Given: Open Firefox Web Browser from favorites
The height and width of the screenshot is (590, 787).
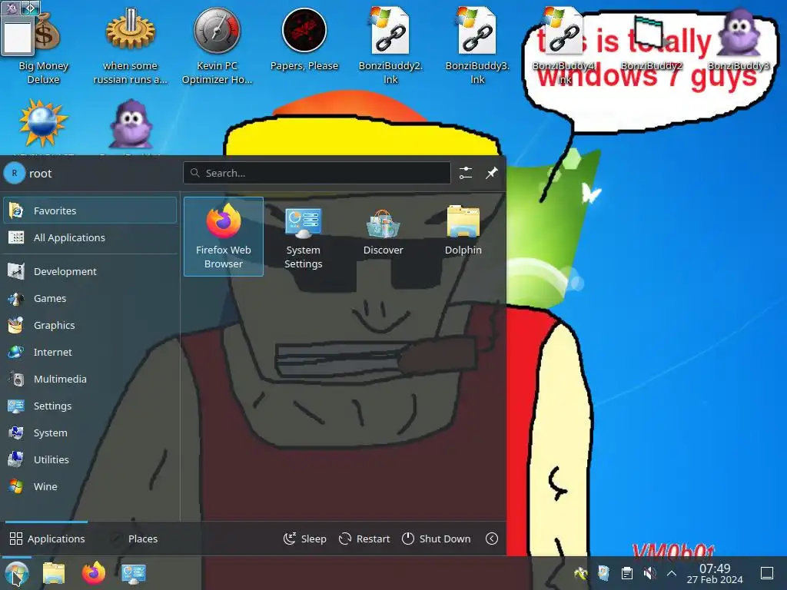Looking at the screenshot, I should [x=224, y=237].
